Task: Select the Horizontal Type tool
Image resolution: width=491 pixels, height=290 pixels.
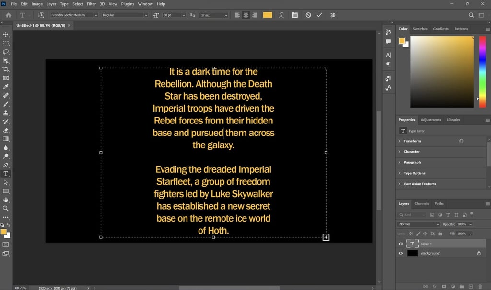Action: click(x=6, y=174)
